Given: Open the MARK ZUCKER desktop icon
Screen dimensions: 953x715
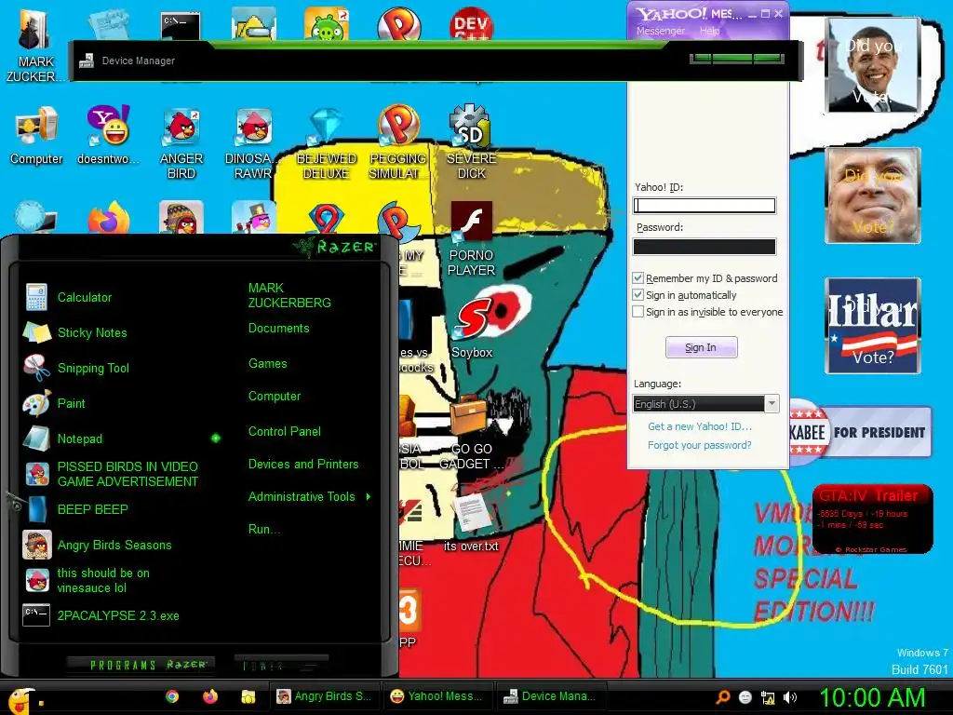Looking at the screenshot, I should pos(35,45).
